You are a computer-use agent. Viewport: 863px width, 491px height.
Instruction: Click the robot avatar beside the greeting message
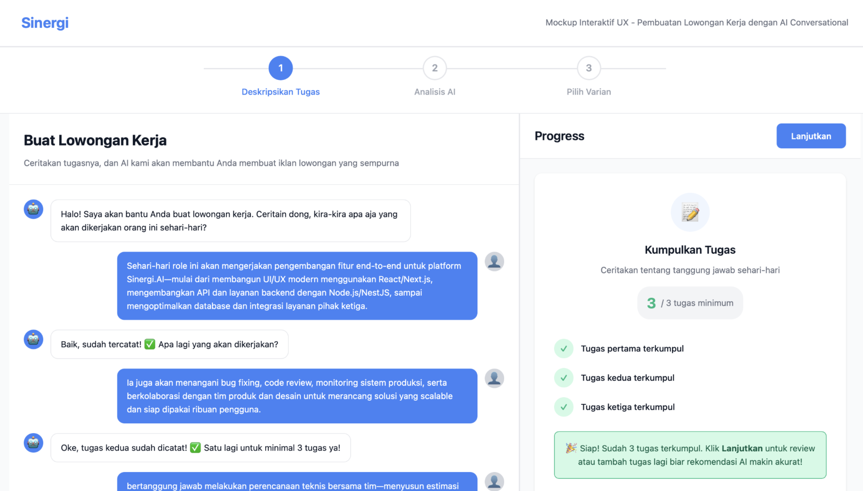[x=33, y=209]
